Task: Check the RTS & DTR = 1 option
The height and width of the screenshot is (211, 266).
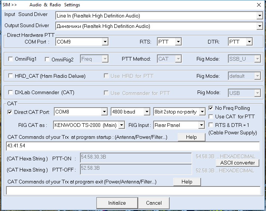Action: [x=211, y=125]
